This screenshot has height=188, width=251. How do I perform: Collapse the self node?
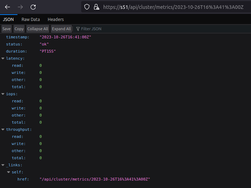click(x=9, y=172)
